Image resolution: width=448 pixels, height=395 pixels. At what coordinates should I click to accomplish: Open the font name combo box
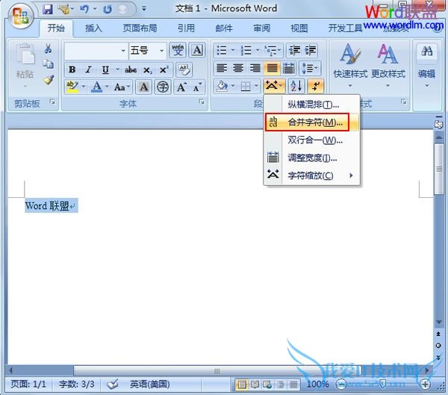(96, 51)
